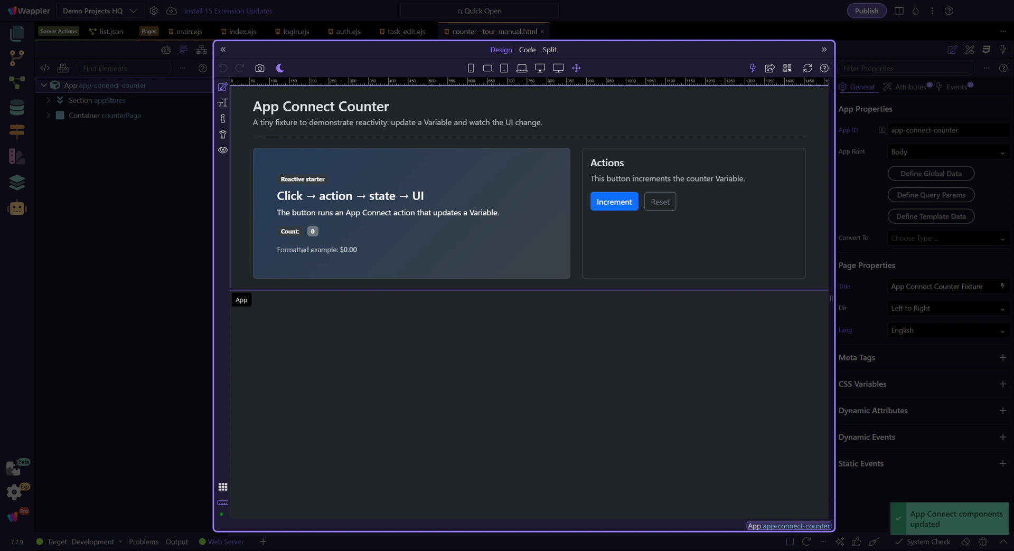1014x551 pixels.
Task: Expand the Section appStores tree node
Action: tap(49, 100)
